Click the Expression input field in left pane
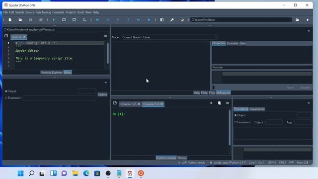The height and width of the screenshot is (179, 318). click(59, 98)
